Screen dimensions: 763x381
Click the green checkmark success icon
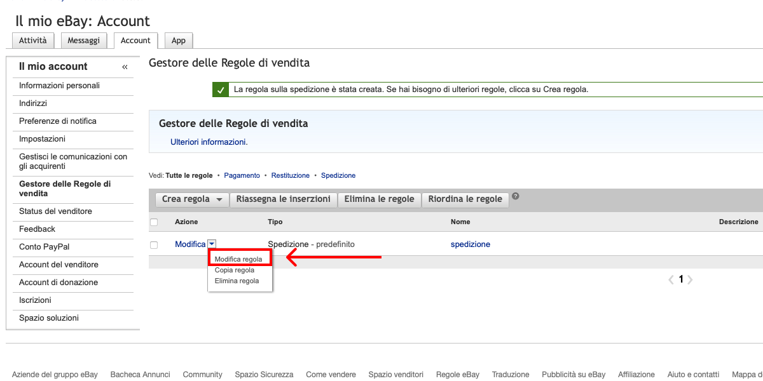[221, 90]
